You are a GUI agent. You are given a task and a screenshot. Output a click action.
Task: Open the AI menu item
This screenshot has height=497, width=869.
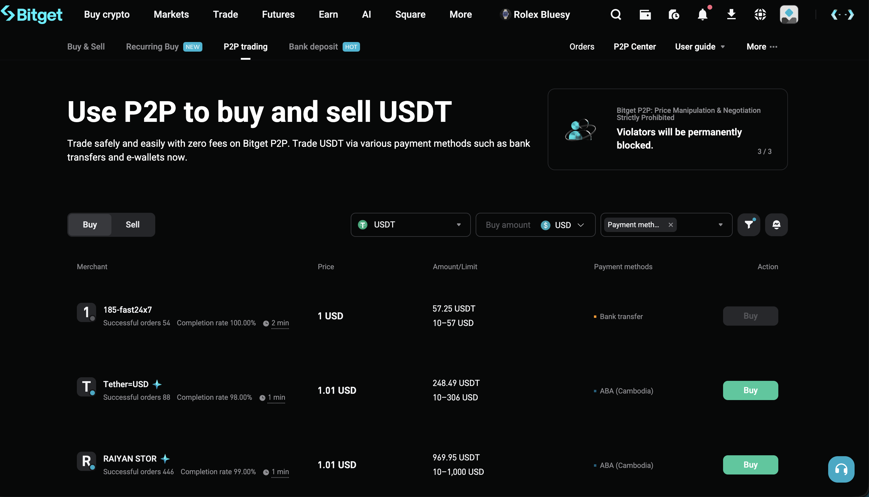click(366, 14)
